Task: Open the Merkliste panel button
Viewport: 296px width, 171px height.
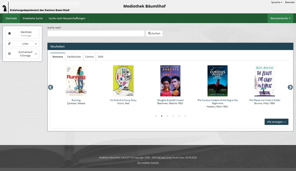Action: click(23, 34)
